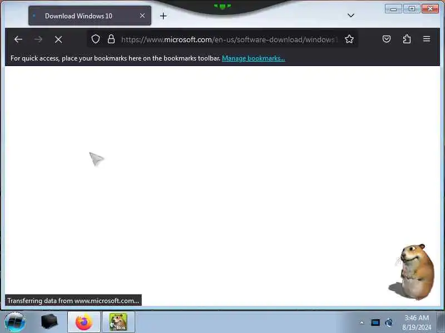
Task: Bookmark this page with the star
Action: 349,39
